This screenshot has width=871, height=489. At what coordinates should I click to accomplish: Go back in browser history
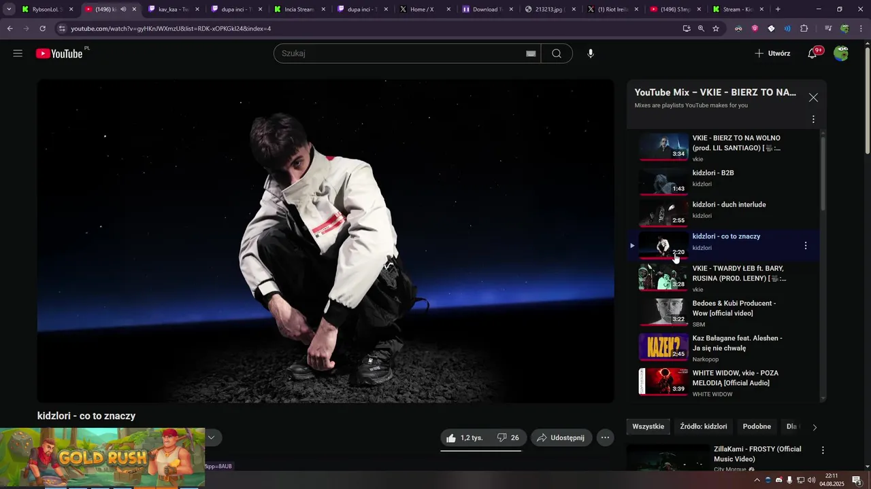click(x=10, y=29)
